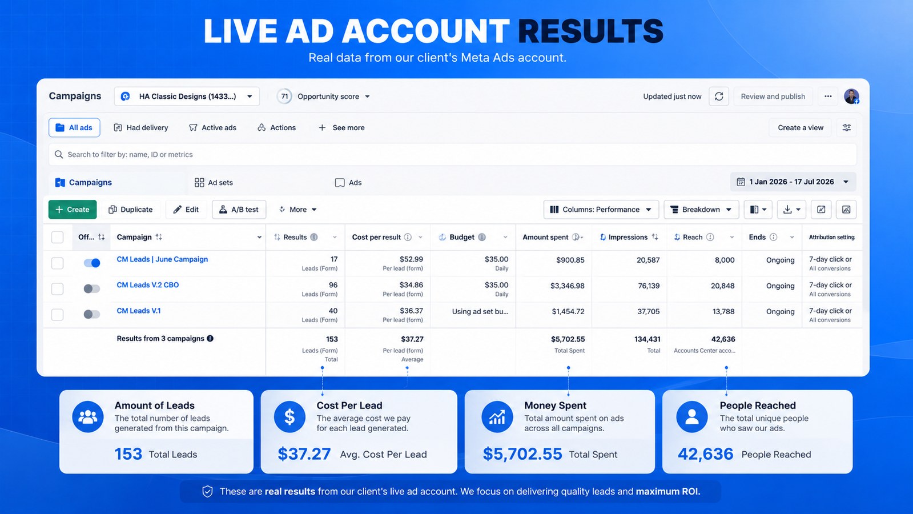
Task: Switch to the Actions view
Action: (277, 128)
